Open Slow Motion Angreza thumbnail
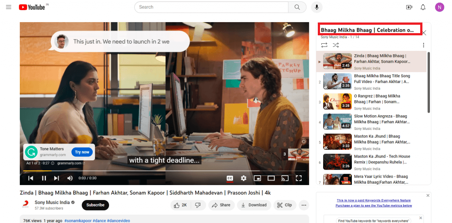452x223 pixels. [x=337, y=121]
